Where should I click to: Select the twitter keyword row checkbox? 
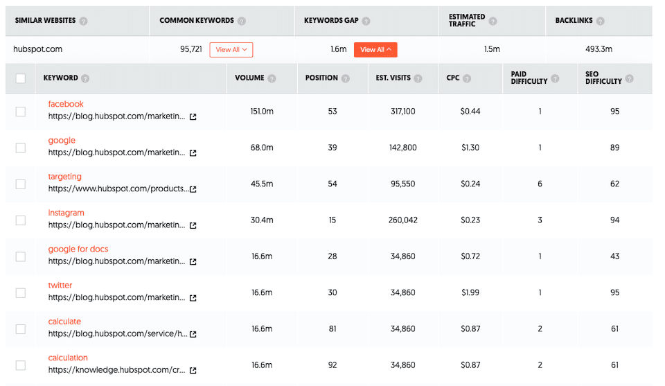click(21, 292)
